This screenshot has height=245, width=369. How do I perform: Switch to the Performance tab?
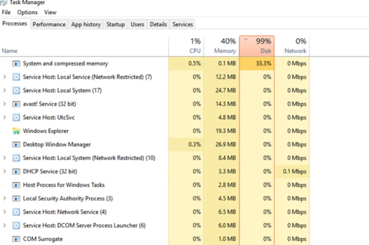[x=49, y=25]
